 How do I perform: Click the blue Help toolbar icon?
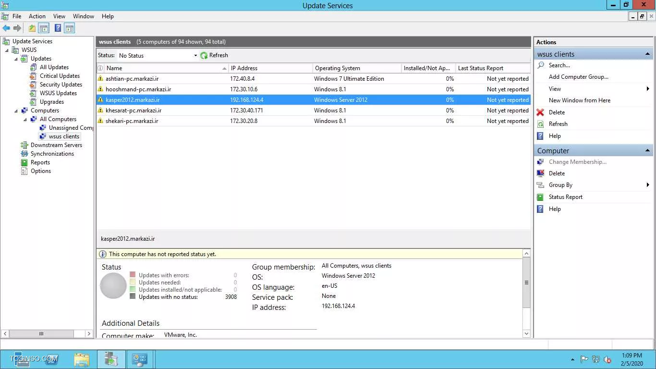point(58,28)
